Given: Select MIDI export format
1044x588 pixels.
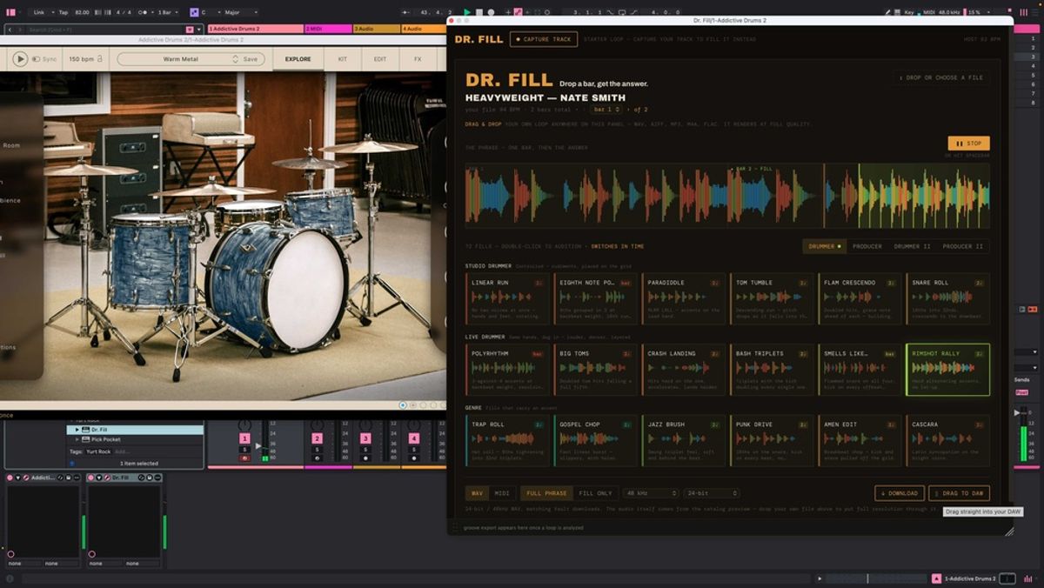Looking at the screenshot, I should pos(502,493).
